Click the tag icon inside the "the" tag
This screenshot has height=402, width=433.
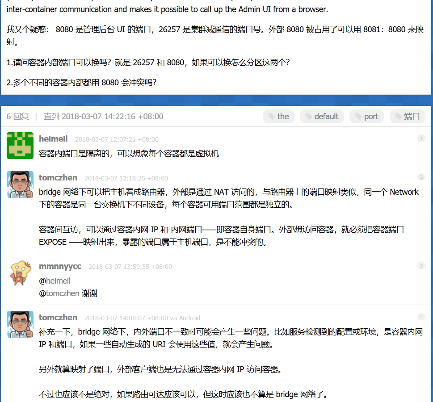click(273, 116)
